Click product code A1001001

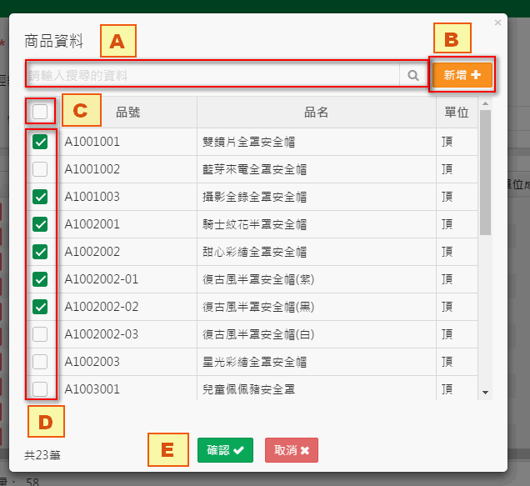tap(92, 142)
